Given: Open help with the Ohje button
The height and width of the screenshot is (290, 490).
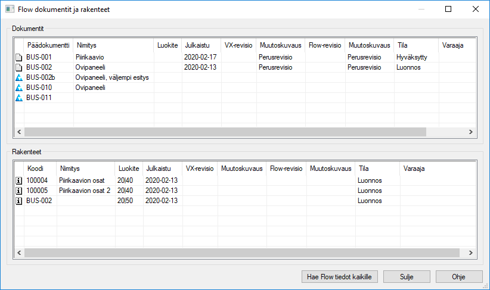Looking at the screenshot, I should tap(458, 276).
